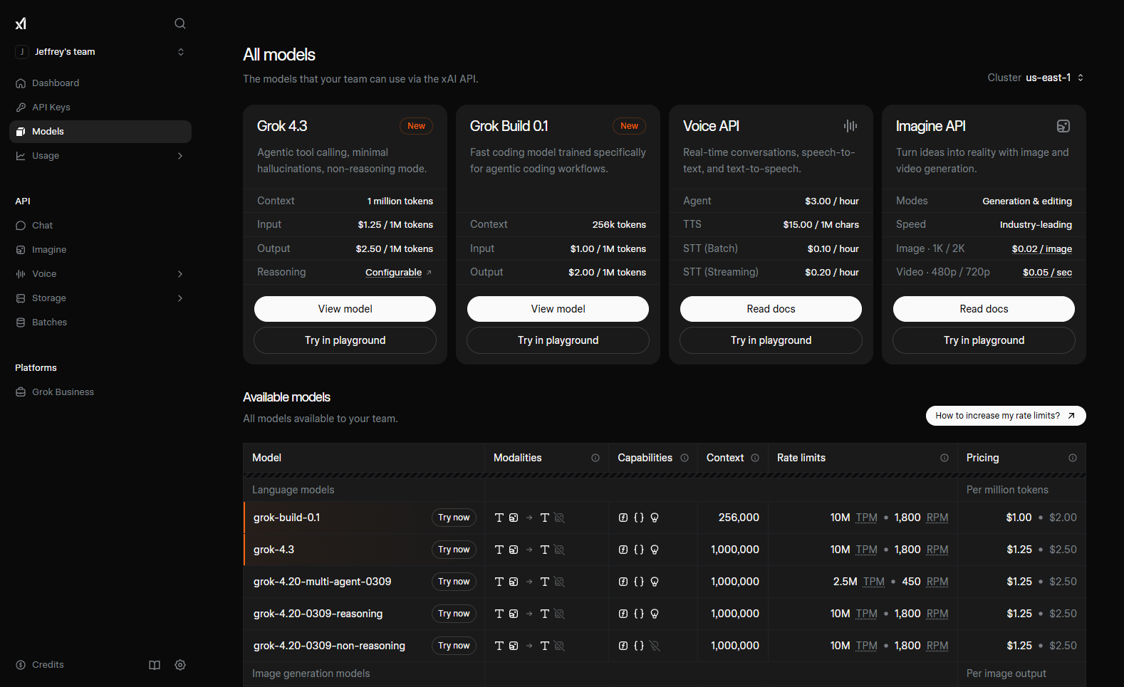Click the $0.05 / sec price link
The height and width of the screenshot is (687, 1124).
coord(1047,273)
